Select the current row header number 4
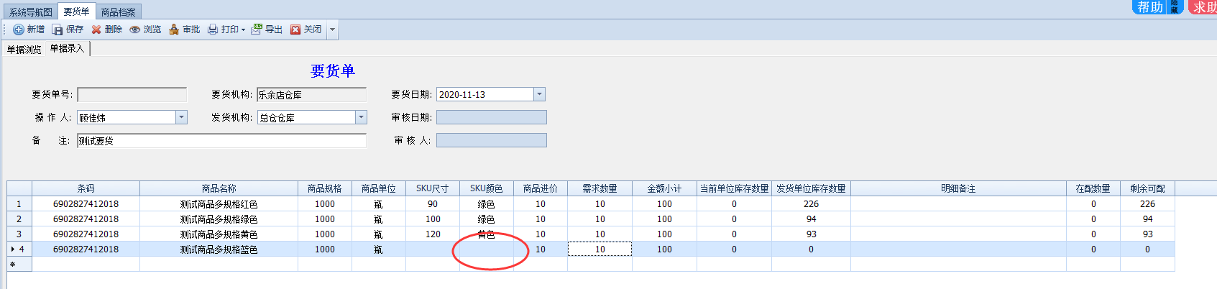The width and height of the screenshot is (1217, 289). [x=19, y=249]
